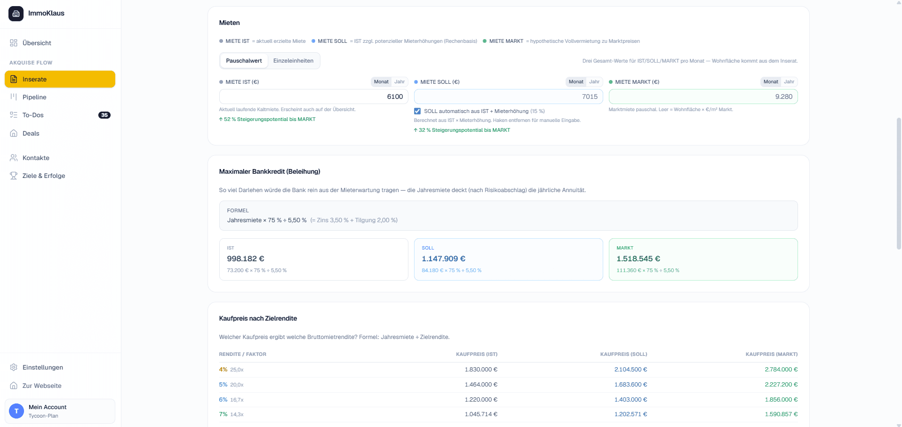The width and height of the screenshot is (902, 427).
Task: Open the Übersicht dashboard icon
Action: tap(14, 43)
